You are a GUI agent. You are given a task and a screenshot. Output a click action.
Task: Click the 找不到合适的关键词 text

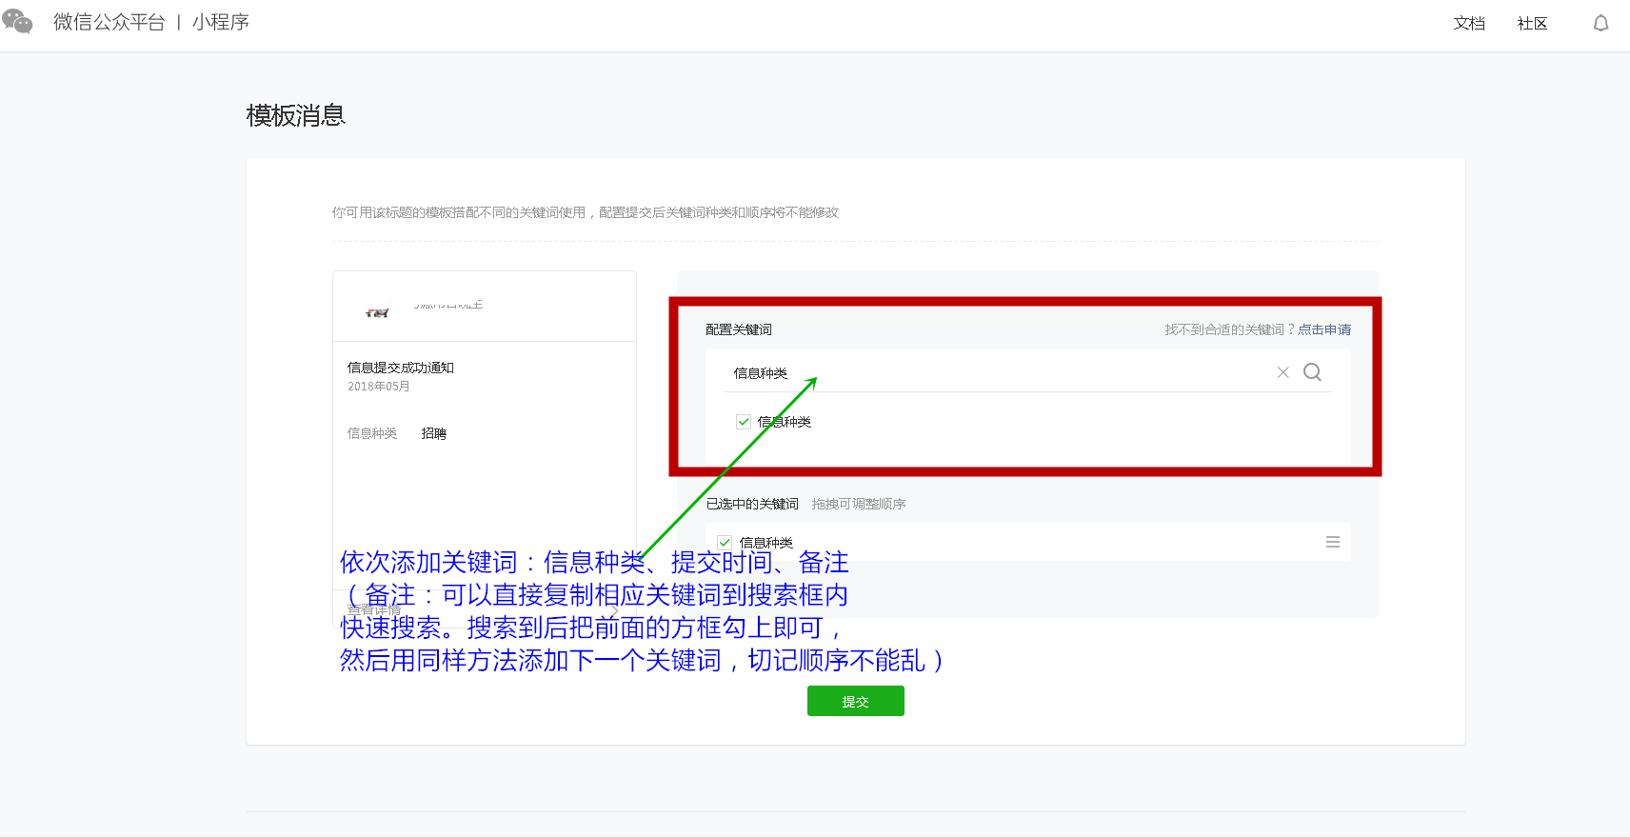click(1230, 329)
